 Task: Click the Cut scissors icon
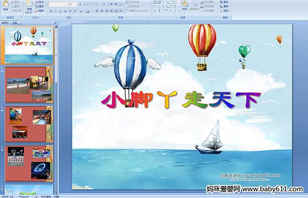pyautogui.click(x=12, y=2)
